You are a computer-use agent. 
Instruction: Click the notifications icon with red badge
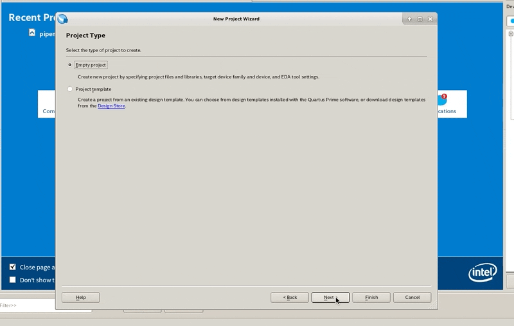(x=442, y=99)
